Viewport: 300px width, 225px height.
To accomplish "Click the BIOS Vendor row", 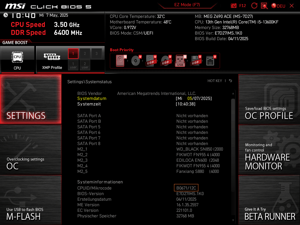I will pyautogui.click(x=137, y=93).
